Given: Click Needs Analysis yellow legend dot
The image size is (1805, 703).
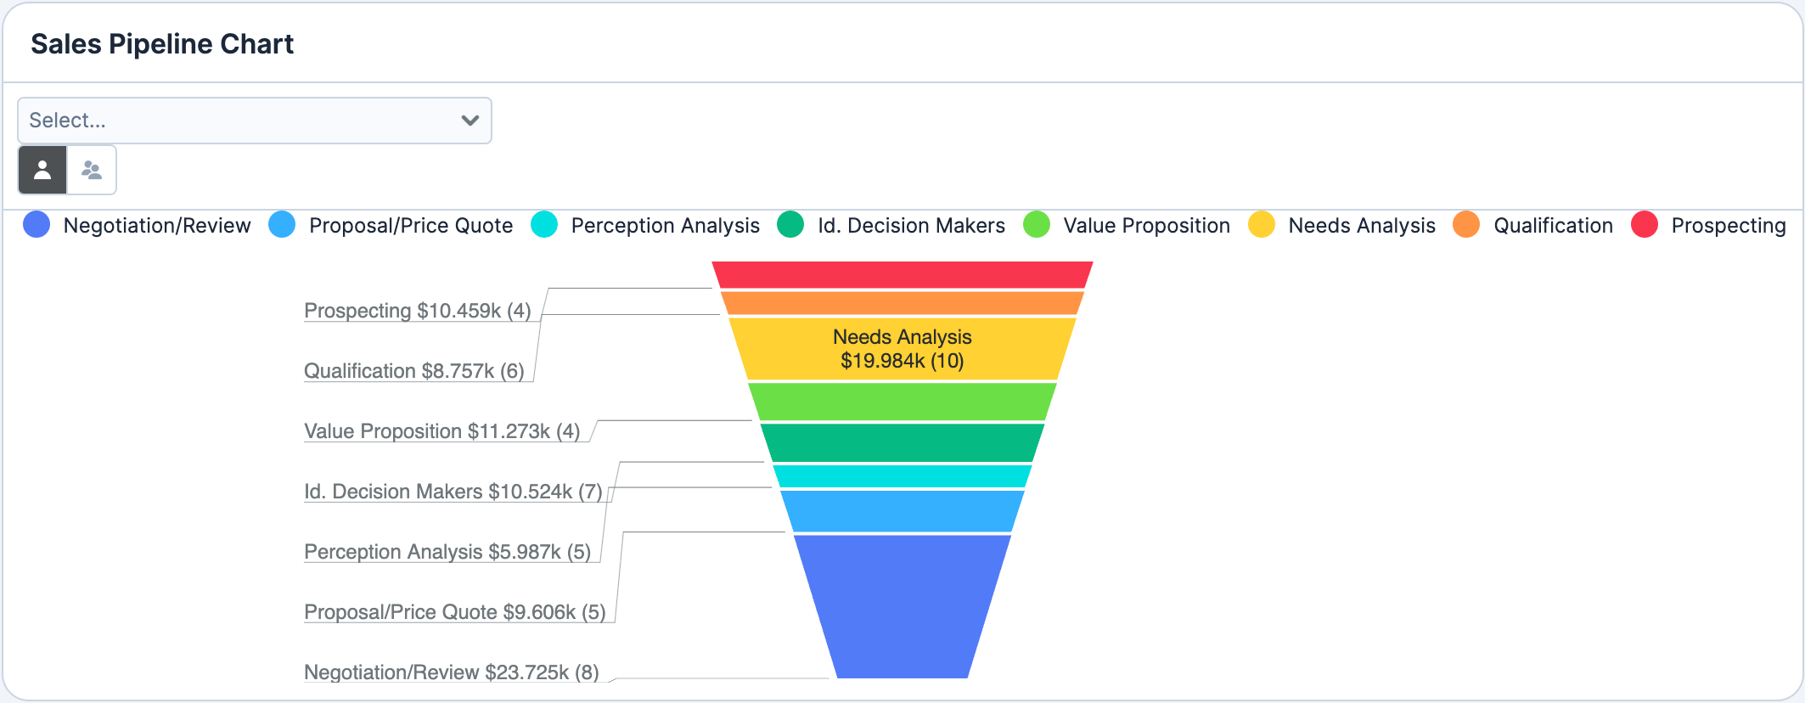Looking at the screenshot, I should [x=1262, y=225].
